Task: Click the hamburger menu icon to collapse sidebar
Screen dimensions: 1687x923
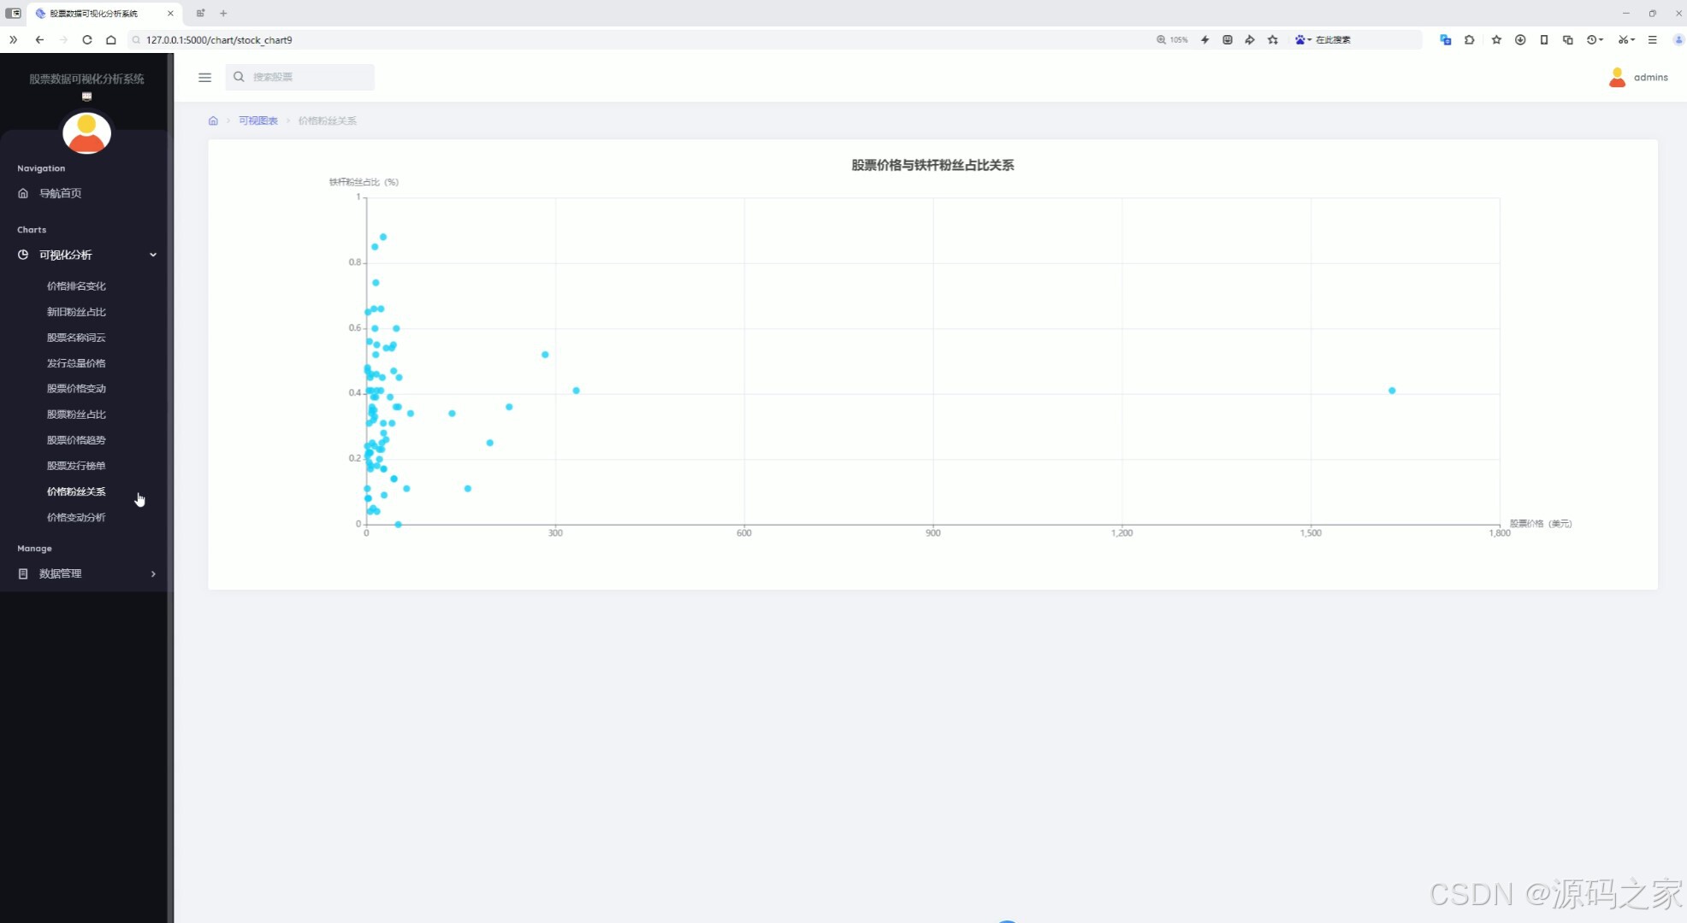Action: [x=204, y=77]
